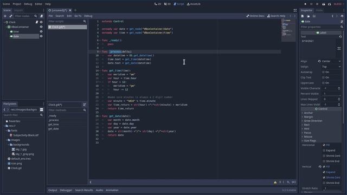Enable the Uppercase checkbox

pos(324,83)
